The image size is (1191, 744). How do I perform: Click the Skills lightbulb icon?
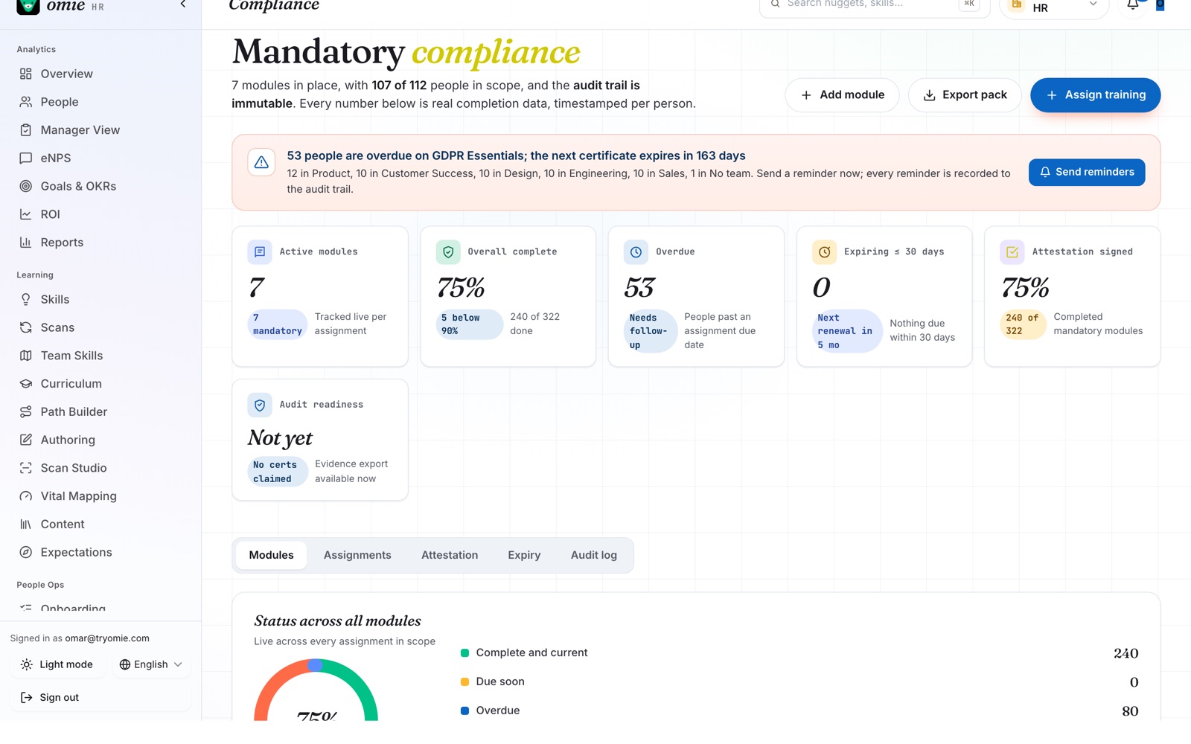26,299
